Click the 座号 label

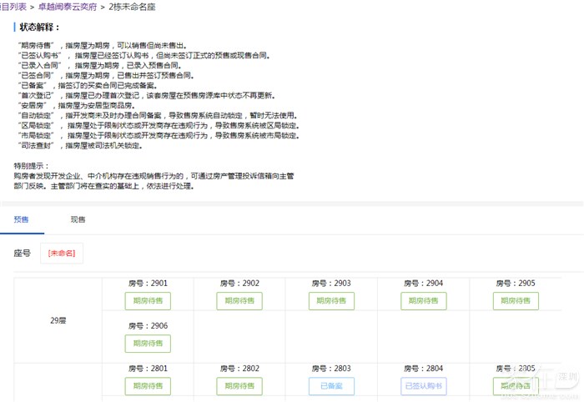[23, 253]
